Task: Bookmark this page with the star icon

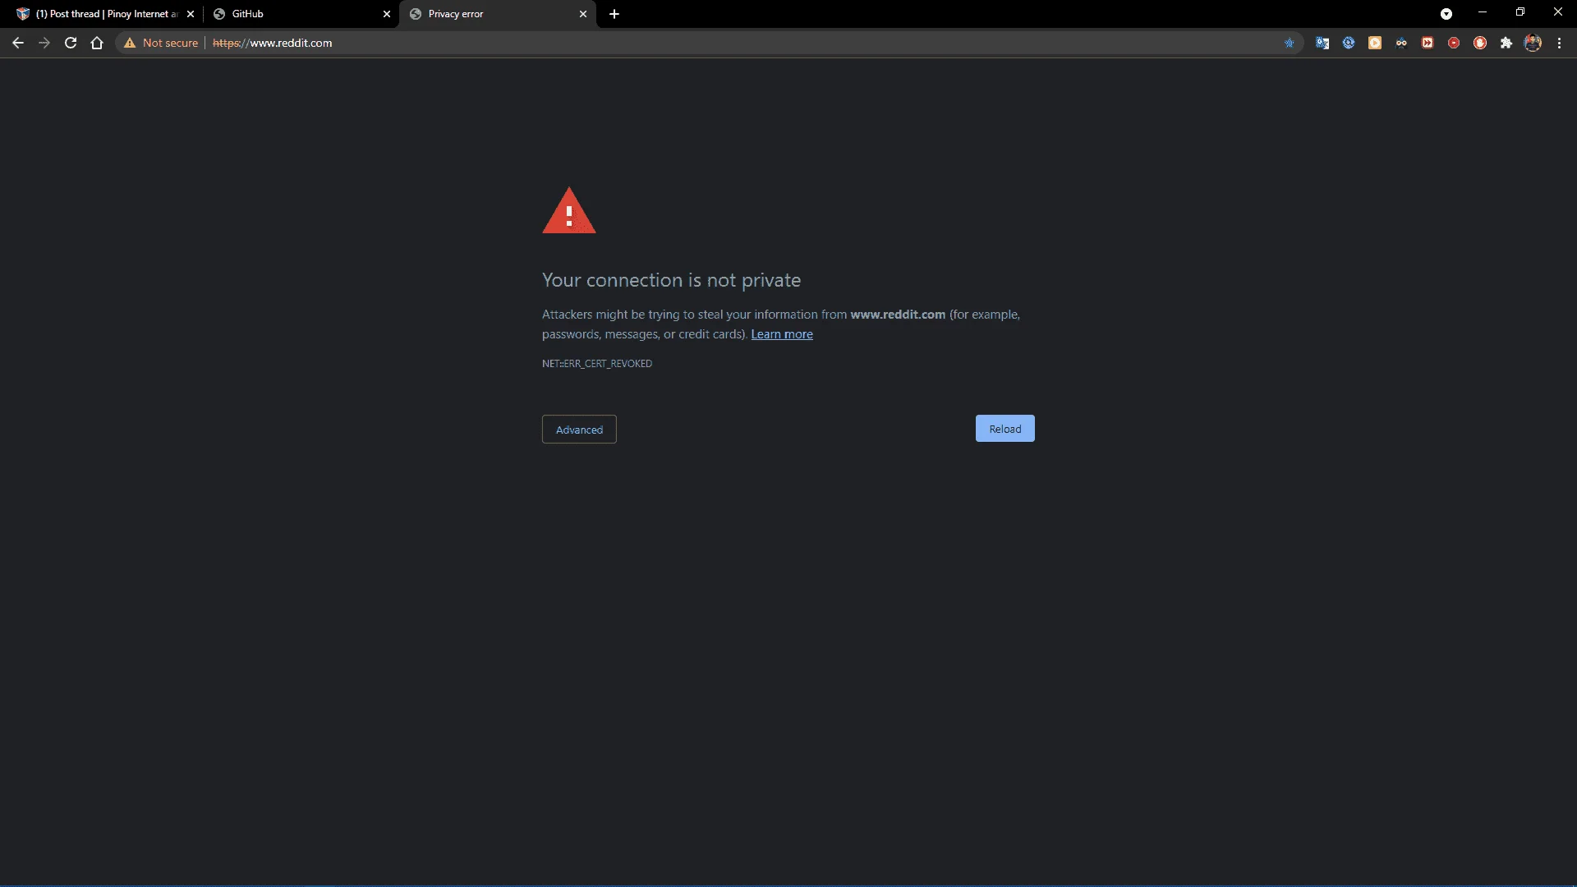Action: click(x=1290, y=43)
